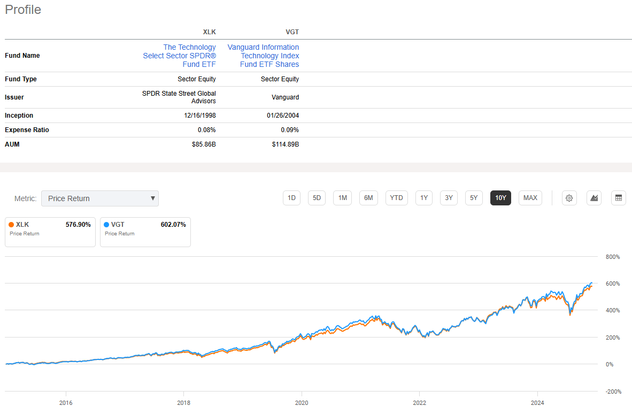Click the 10Y highlighted range button
Screen dimensions: 632x414
point(500,197)
